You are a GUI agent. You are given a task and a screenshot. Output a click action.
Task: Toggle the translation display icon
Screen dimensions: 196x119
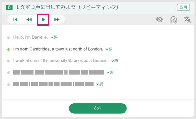pyautogui.click(x=187, y=19)
